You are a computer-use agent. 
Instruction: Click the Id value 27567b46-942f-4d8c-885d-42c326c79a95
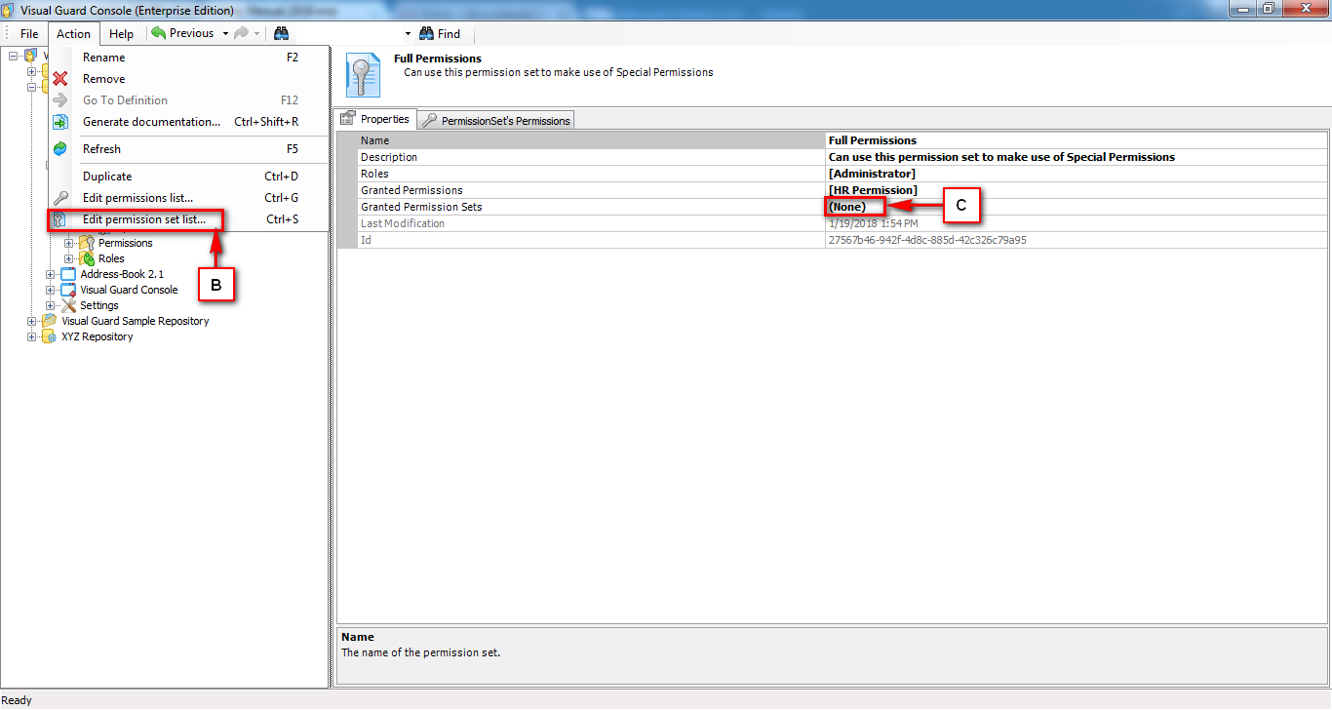click(x=927, y=240)
